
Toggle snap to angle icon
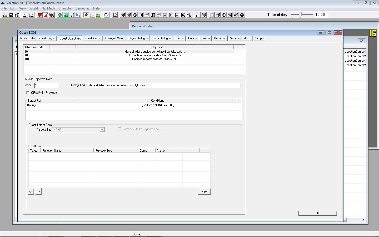tap(46, 15)
